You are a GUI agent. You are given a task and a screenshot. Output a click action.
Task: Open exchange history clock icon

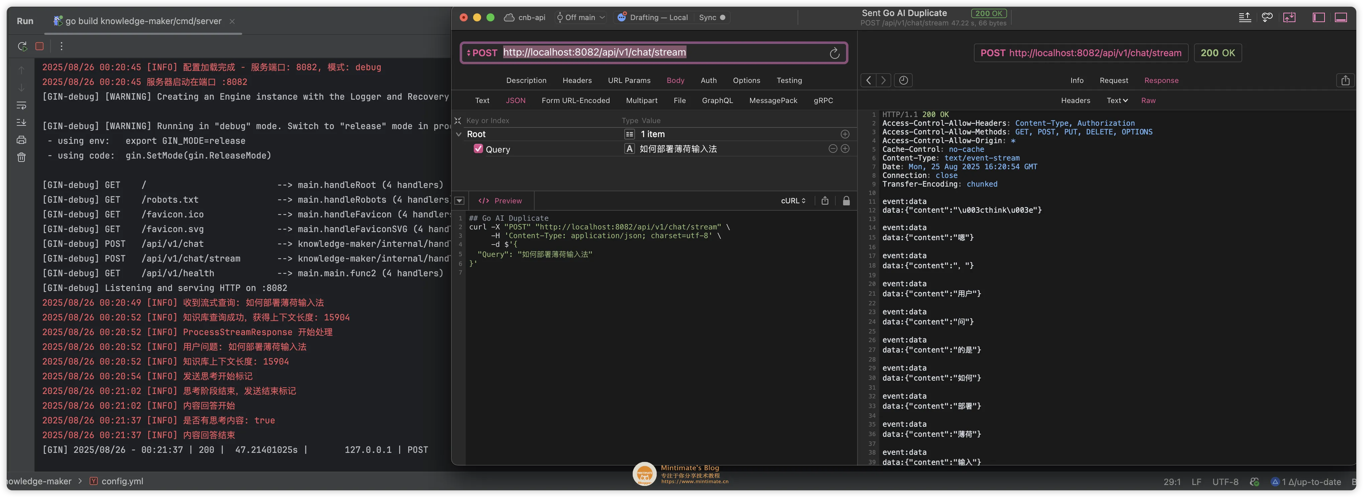pos(903,80)
